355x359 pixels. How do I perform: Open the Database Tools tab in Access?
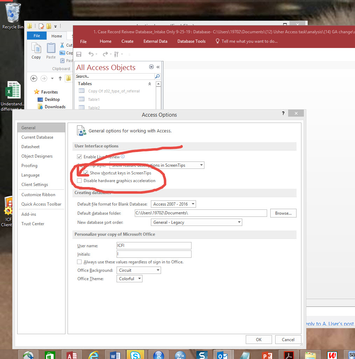click(192, 41)
